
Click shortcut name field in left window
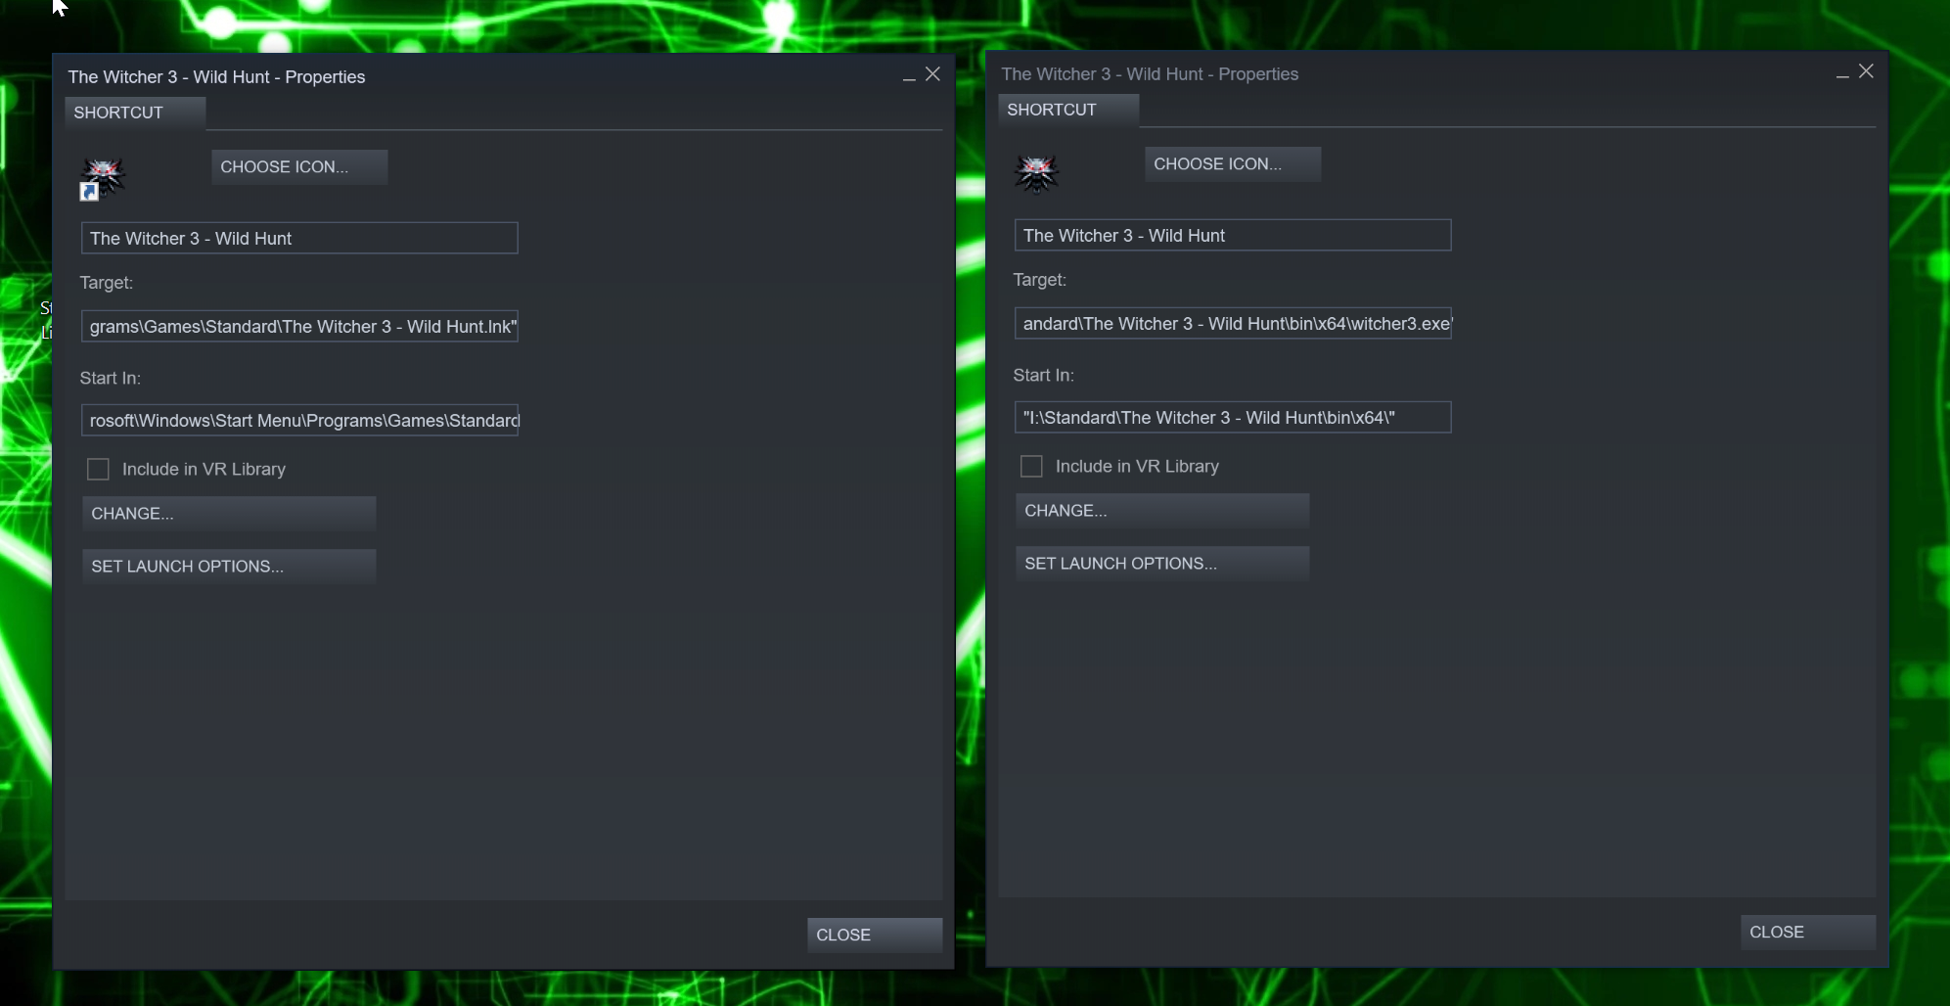coord(299,238)
